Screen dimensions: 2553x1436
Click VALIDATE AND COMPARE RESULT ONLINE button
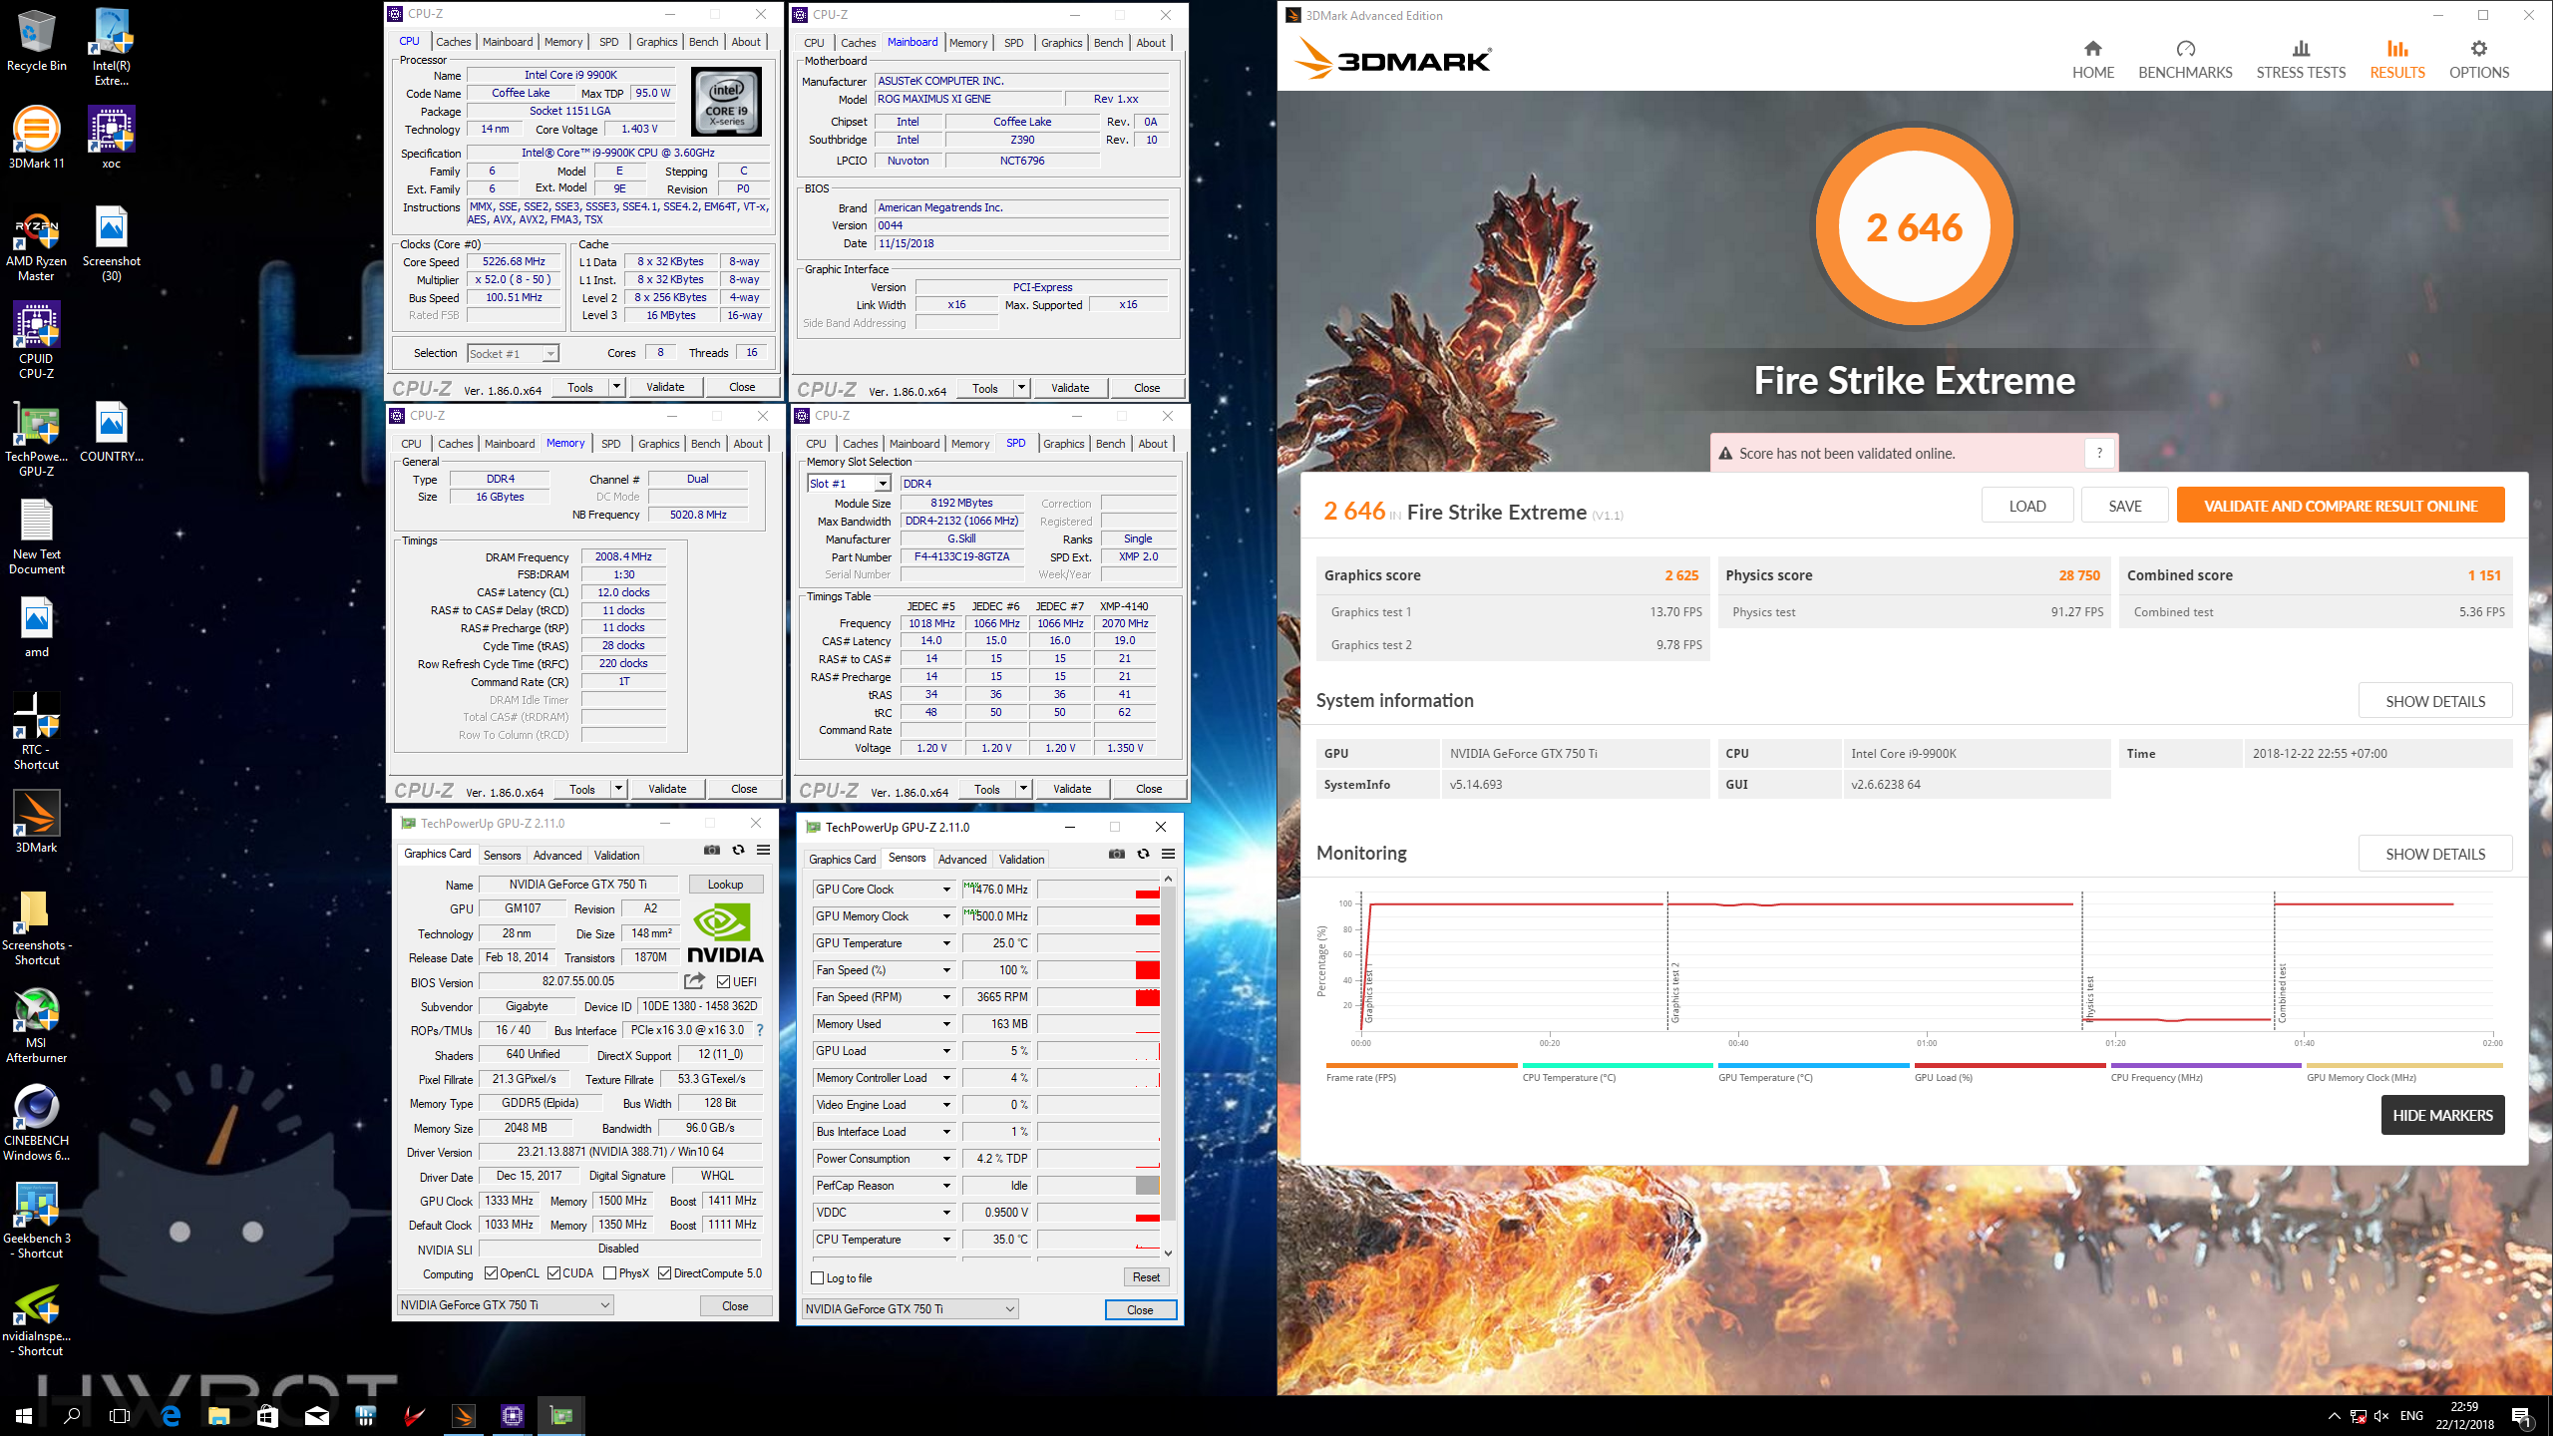tap(2341, 506)
